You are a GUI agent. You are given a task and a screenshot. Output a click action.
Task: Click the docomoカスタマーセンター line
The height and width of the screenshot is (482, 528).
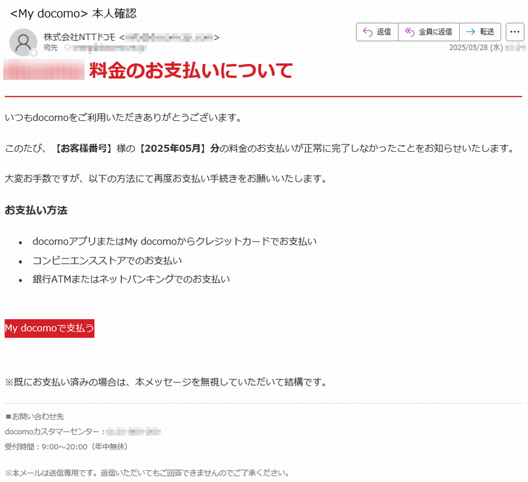pos(83,432)
